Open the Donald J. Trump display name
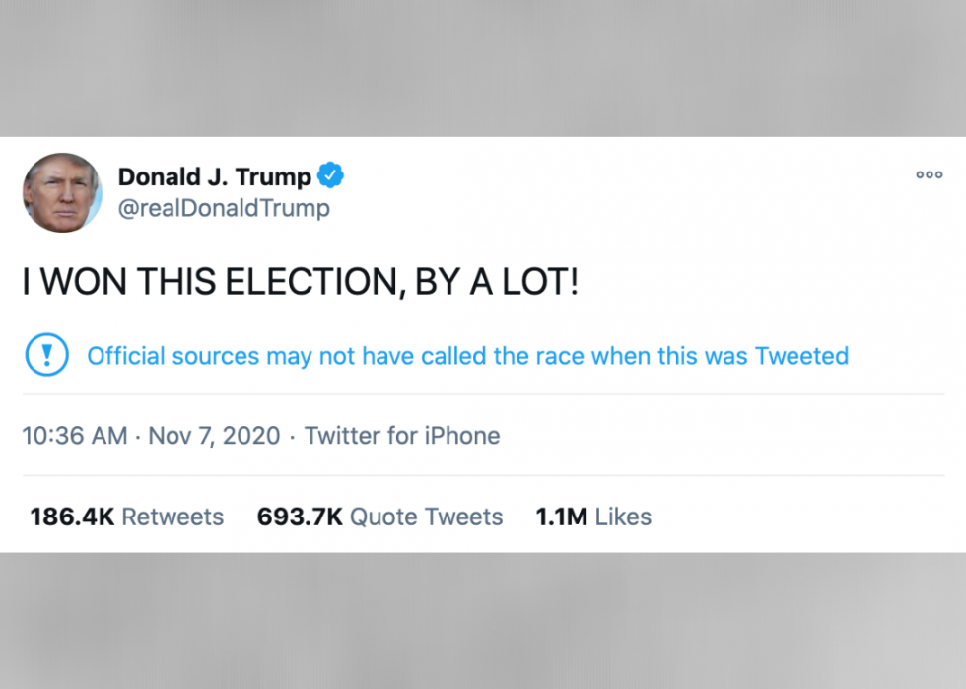 click(214, 177)
